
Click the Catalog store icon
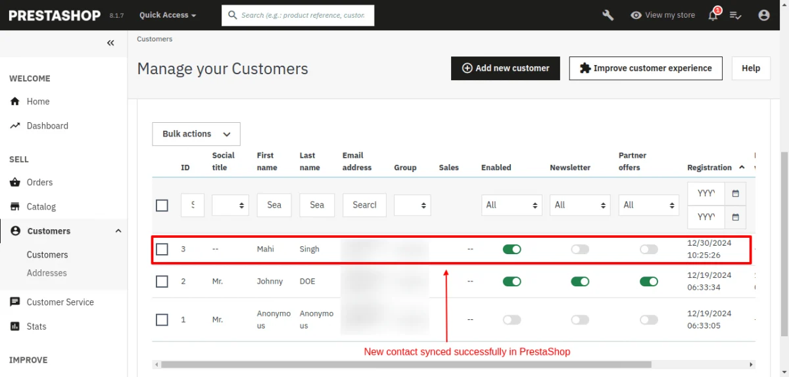tap(15, 206)
